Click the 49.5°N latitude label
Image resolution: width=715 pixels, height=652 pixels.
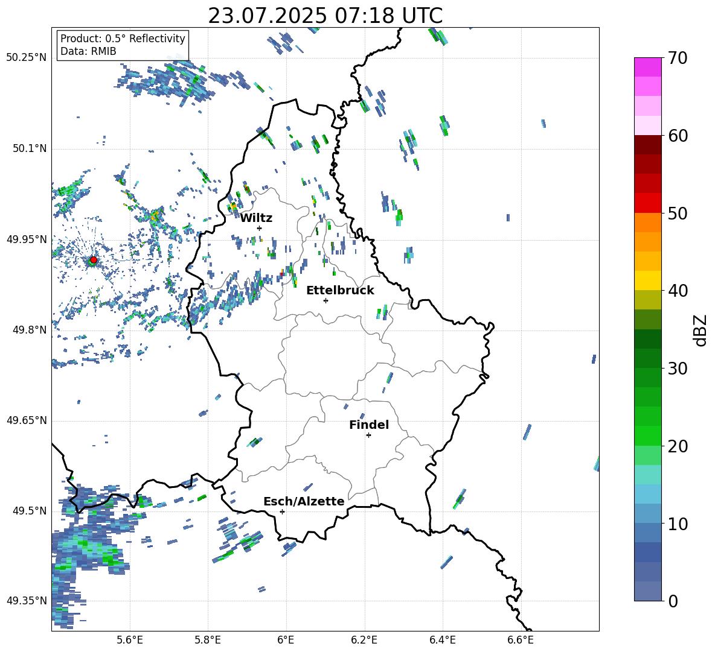(29, 511)
